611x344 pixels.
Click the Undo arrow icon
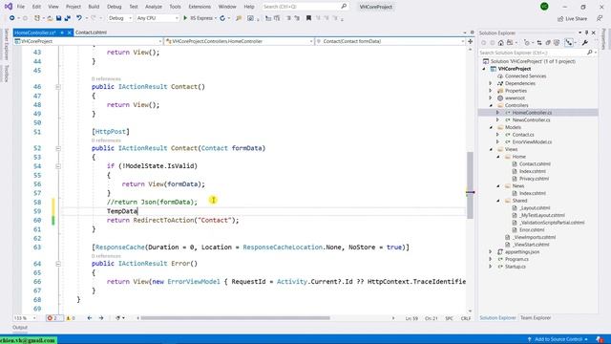pos(79,18)
